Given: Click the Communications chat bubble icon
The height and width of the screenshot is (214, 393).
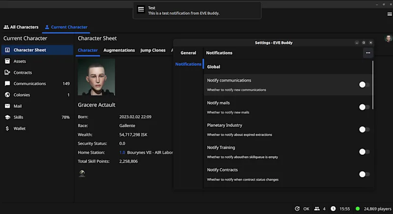Looking at the screenshot, I should coord(7,83).
